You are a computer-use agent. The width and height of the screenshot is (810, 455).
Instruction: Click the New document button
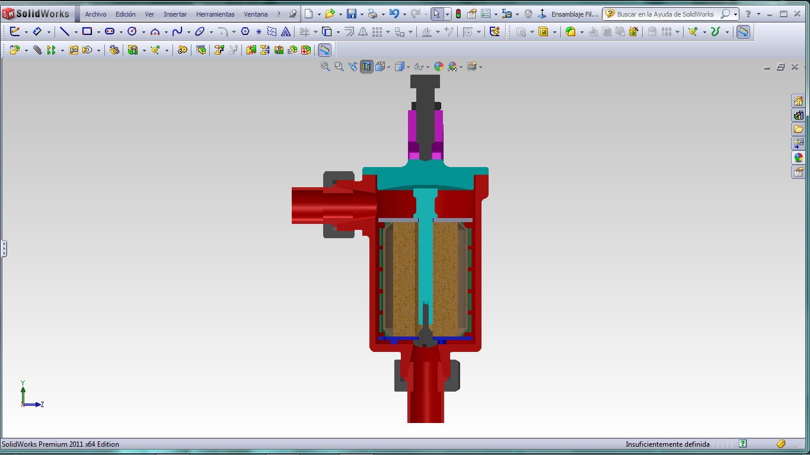click(308, 14)
